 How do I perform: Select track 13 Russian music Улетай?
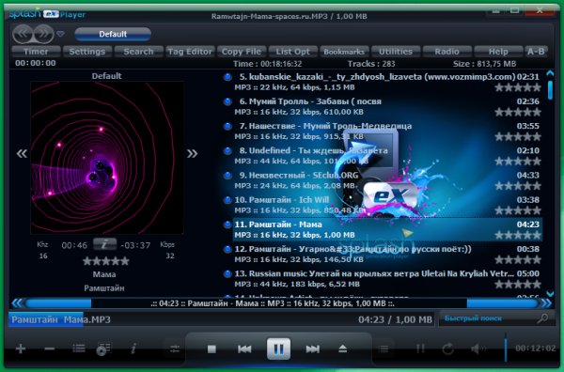(x=387, y=279)
